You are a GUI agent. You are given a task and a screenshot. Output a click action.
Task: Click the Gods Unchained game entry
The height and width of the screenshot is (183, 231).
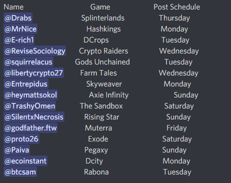(x=102, y=62)
